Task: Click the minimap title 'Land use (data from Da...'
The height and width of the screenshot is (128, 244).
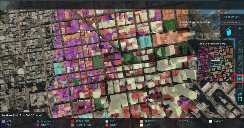Action: pos(213,44)
